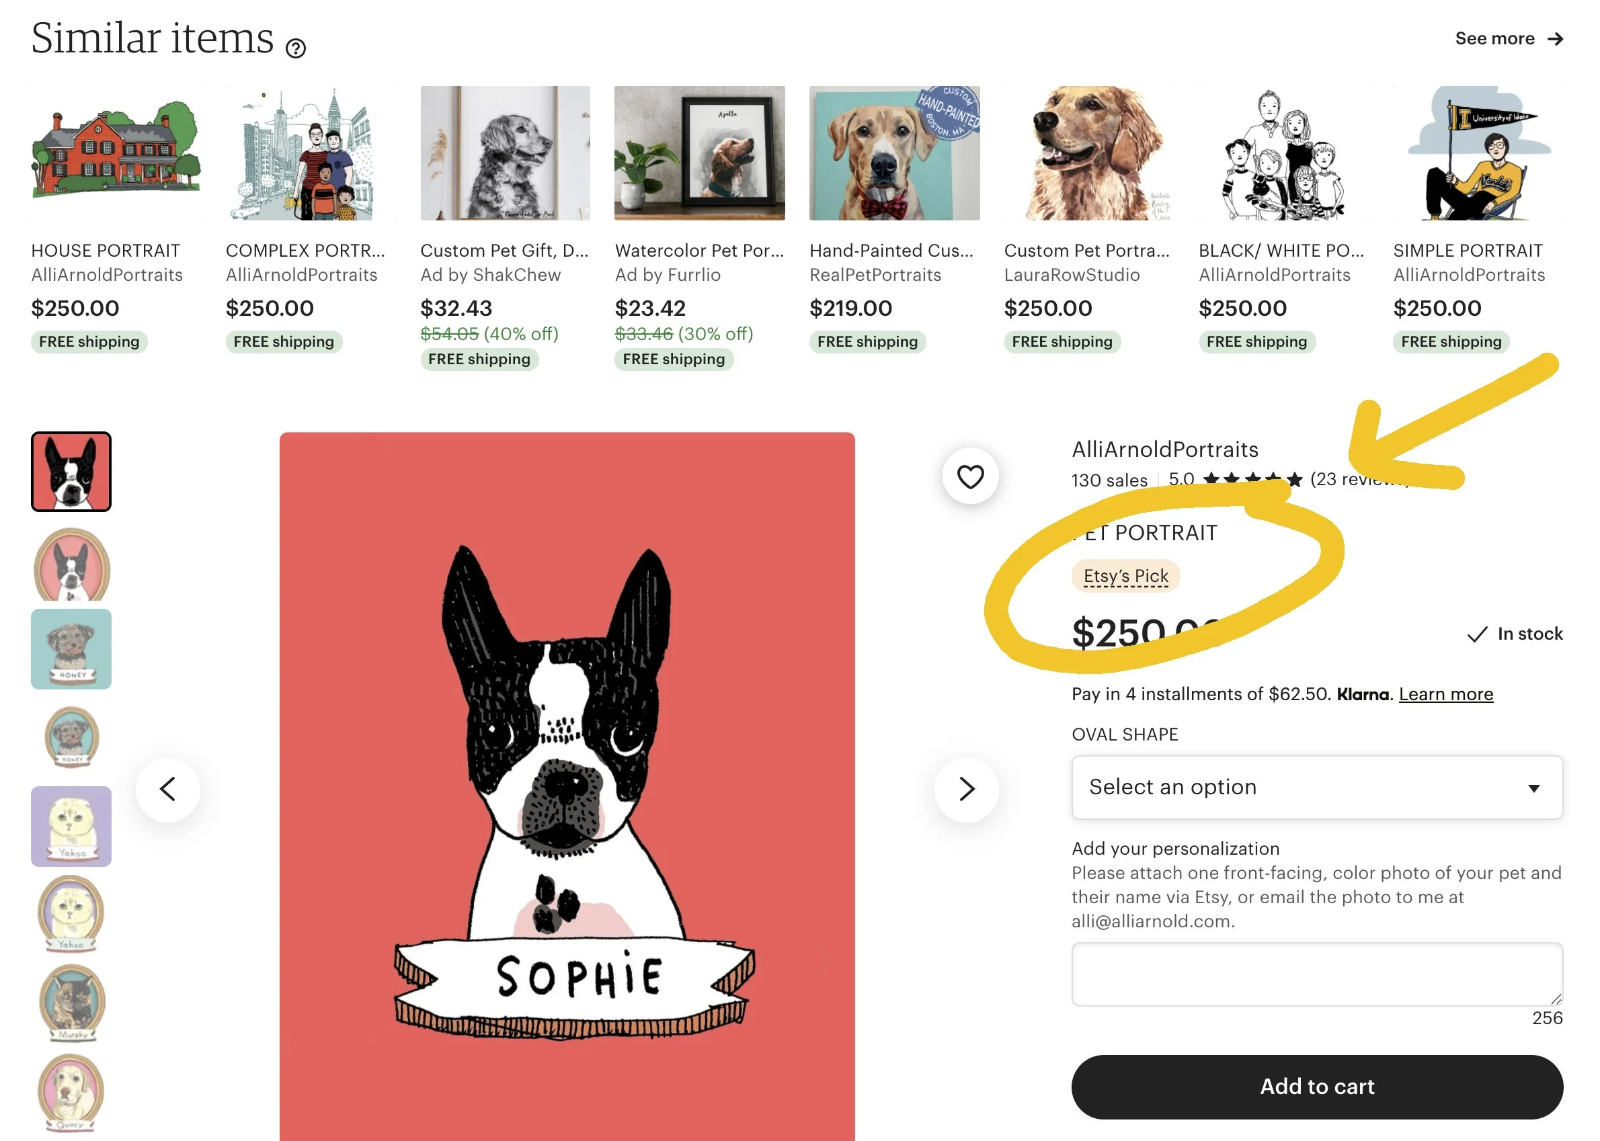Visit the AlliArnoldPortraits shop name link

pyautogui.click(x=1165, y=449)
